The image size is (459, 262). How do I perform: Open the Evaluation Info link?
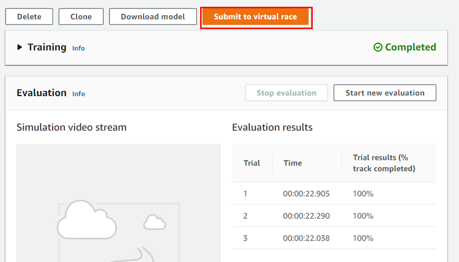(x=78, y=94)
